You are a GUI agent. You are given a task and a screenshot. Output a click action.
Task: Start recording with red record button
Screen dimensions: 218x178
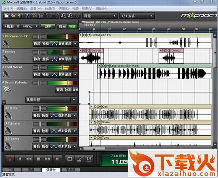(10, 159)
